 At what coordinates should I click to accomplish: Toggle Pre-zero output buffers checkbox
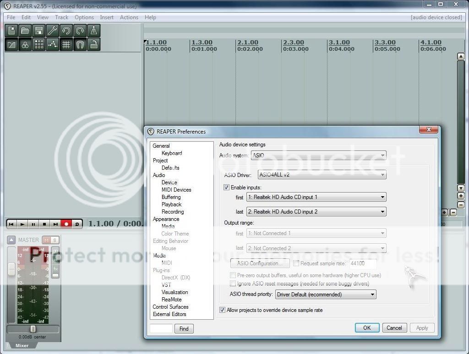coord(233,275)
